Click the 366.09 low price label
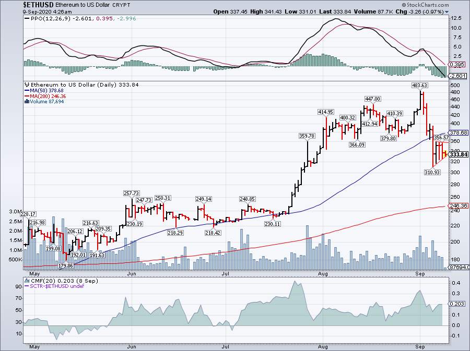This screenshot has height=351, width=470. [x=357, y=144]
